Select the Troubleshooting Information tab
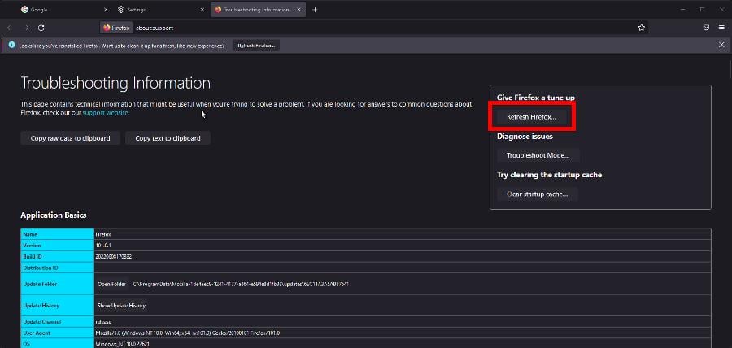The width and height of the screenshot is (732, 348). tap(258, 10)
